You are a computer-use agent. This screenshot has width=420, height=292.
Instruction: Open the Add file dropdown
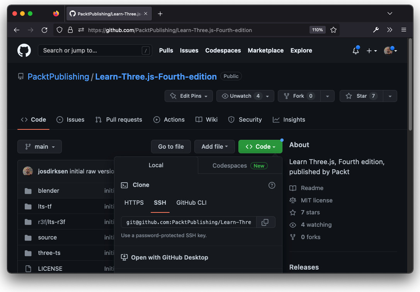click(x=214, y=147)
